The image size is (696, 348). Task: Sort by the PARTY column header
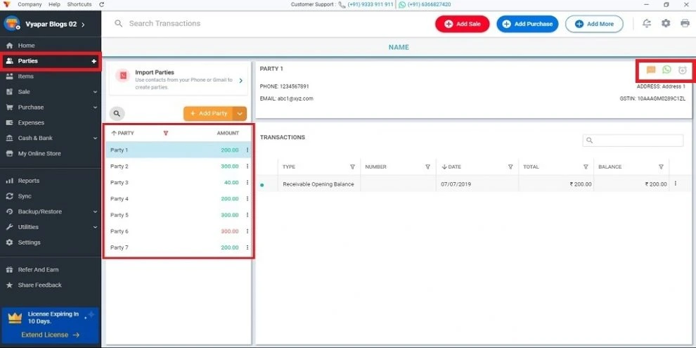click(x=122, y=133)
